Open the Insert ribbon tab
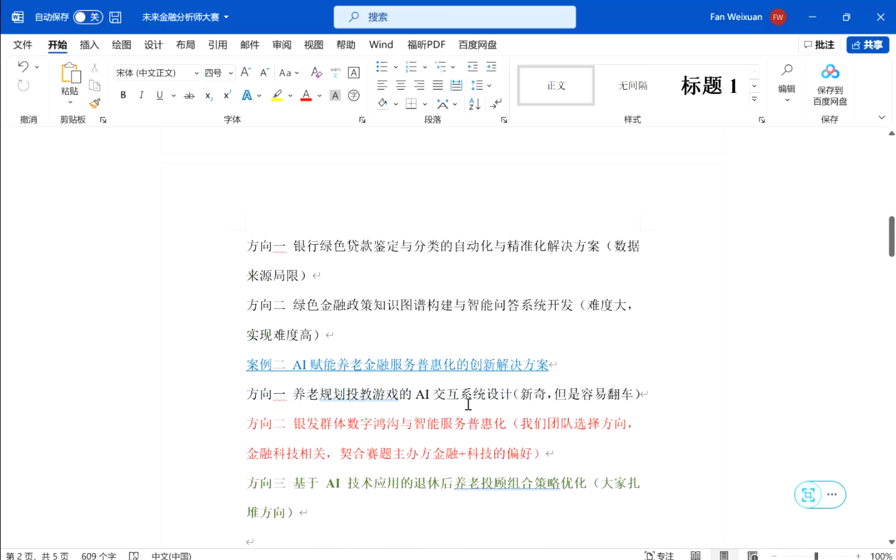This screenshot has height=560, width=896. click(89, 45)
